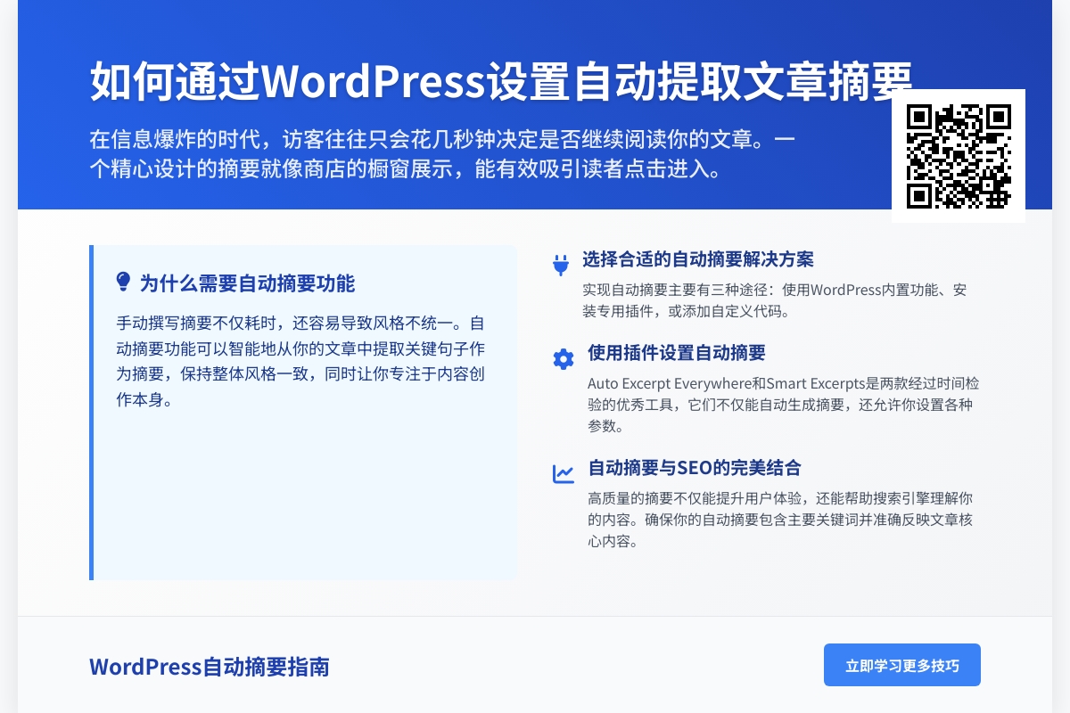Click the QR code image in header

pyautogui.click(x=959, y=156)
